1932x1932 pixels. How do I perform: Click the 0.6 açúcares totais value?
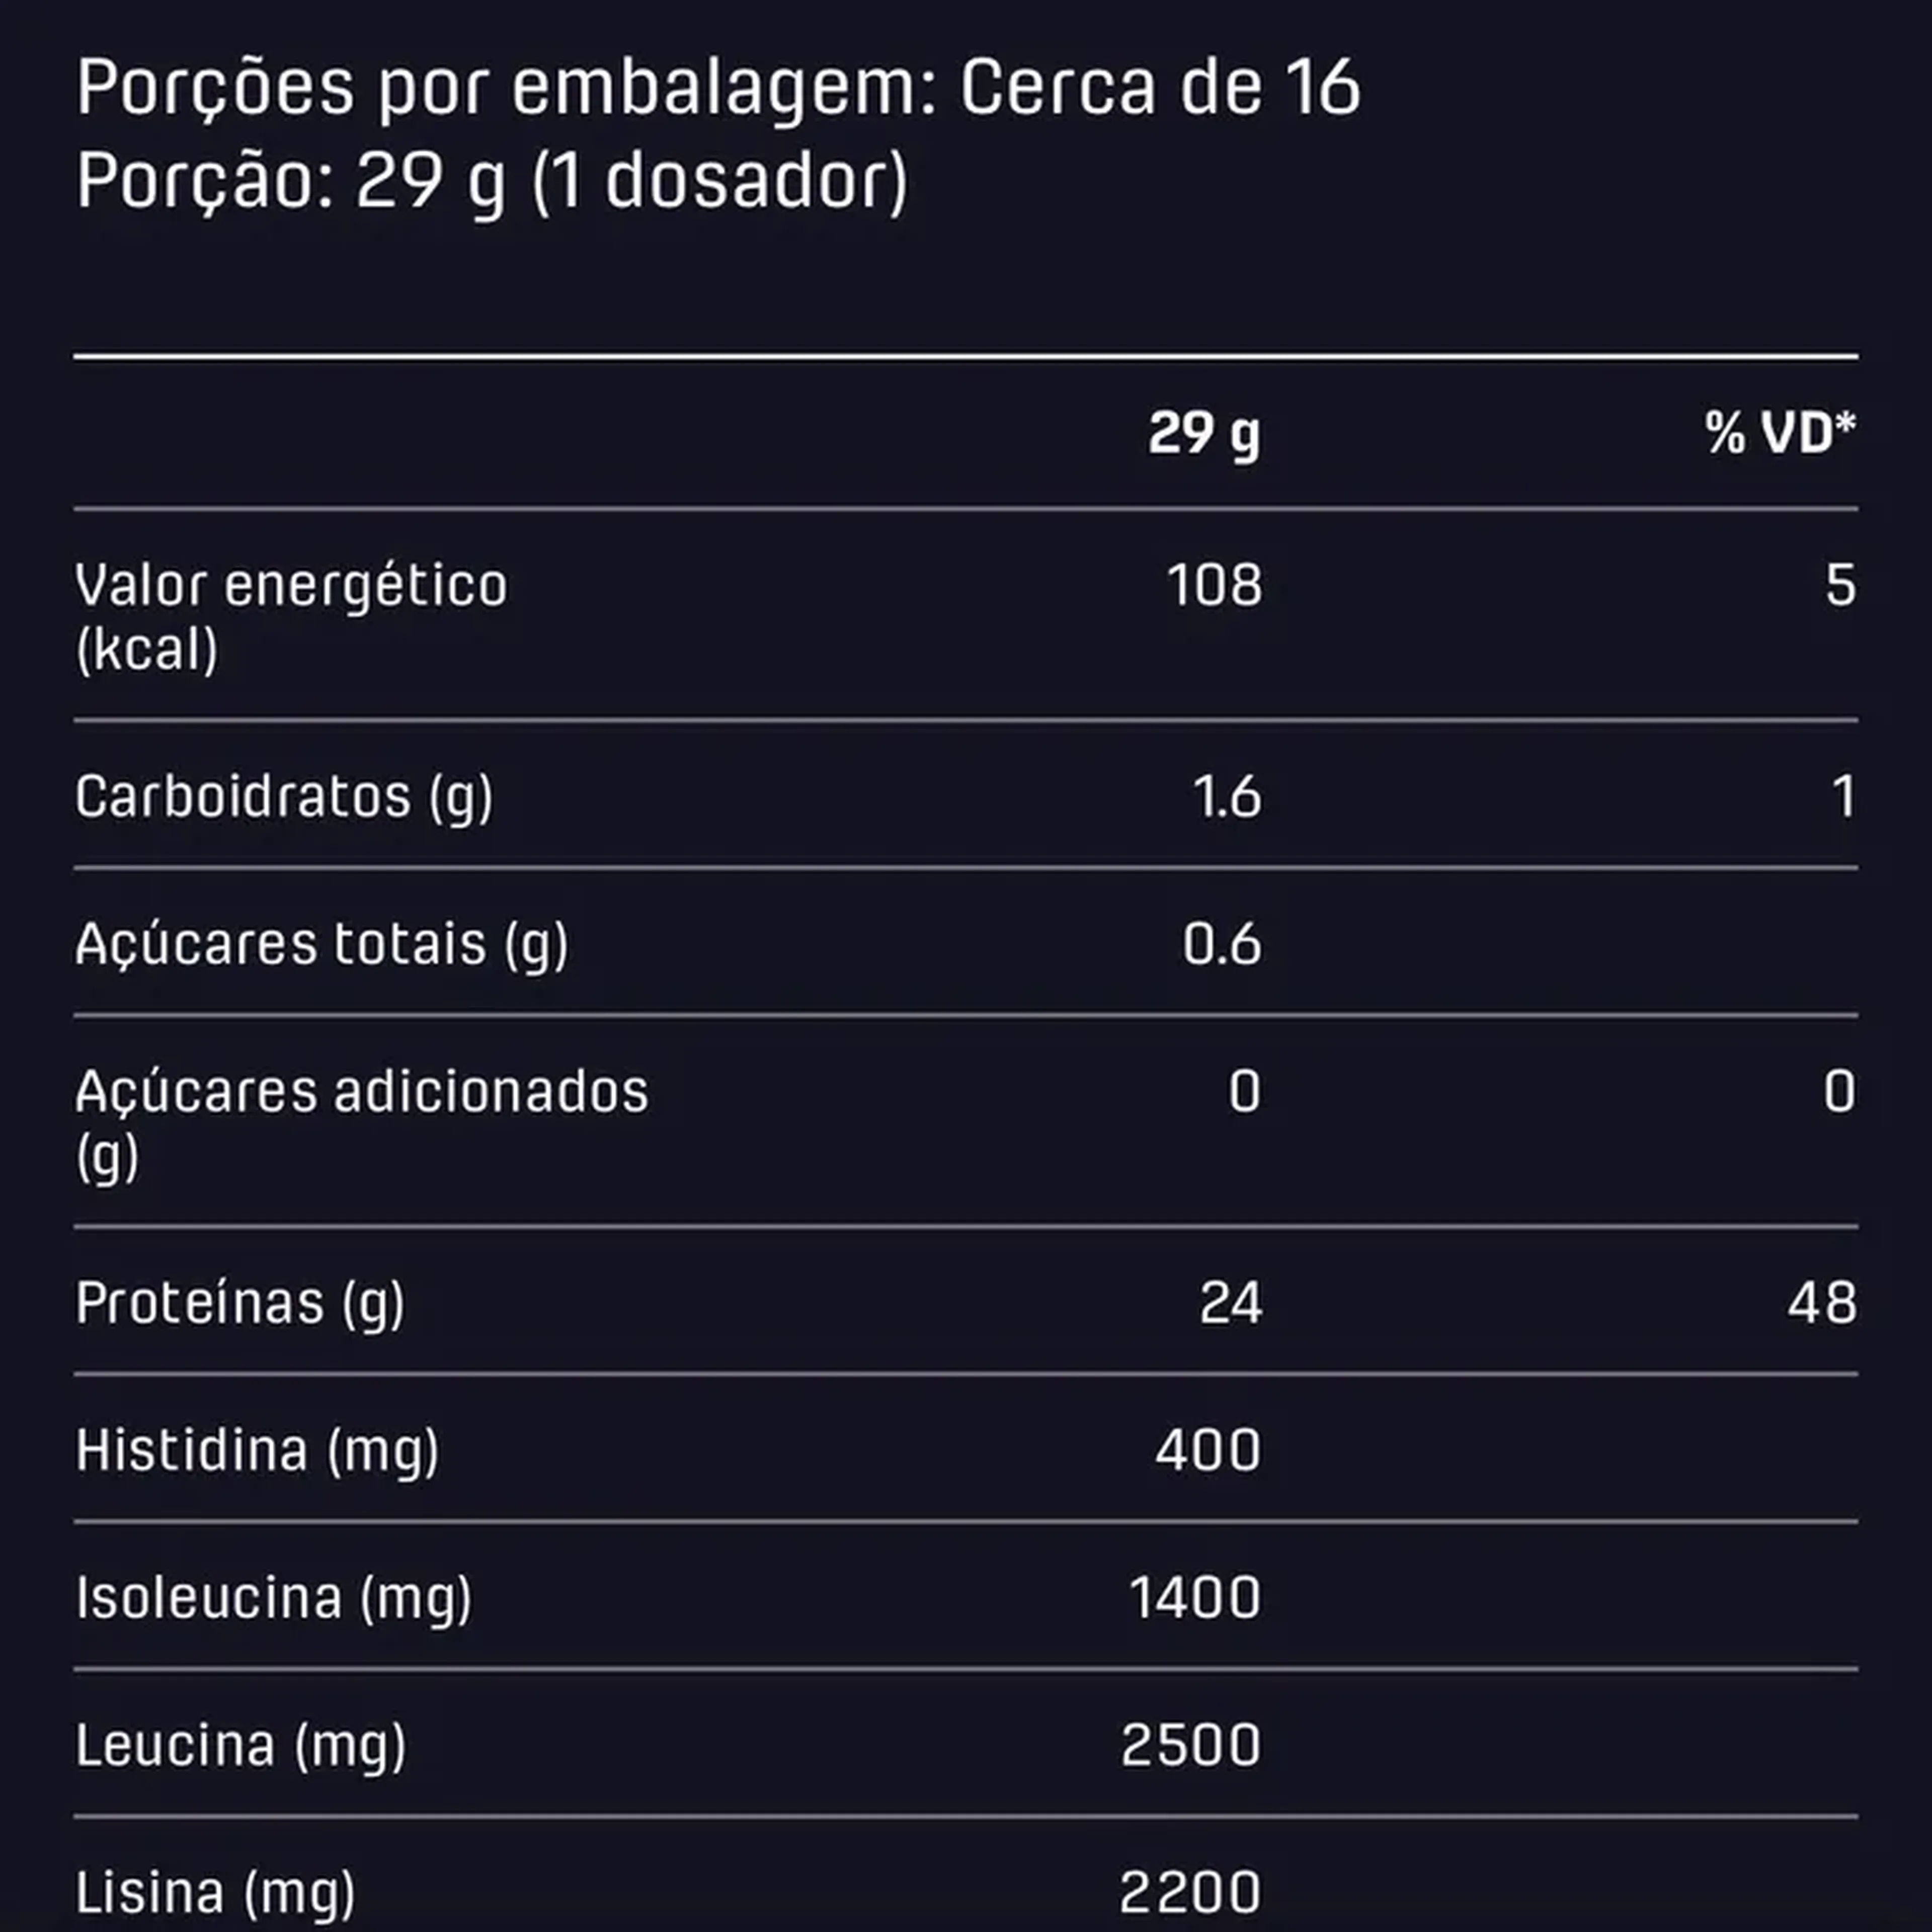pyautogui.click(x=1222, y=944)
